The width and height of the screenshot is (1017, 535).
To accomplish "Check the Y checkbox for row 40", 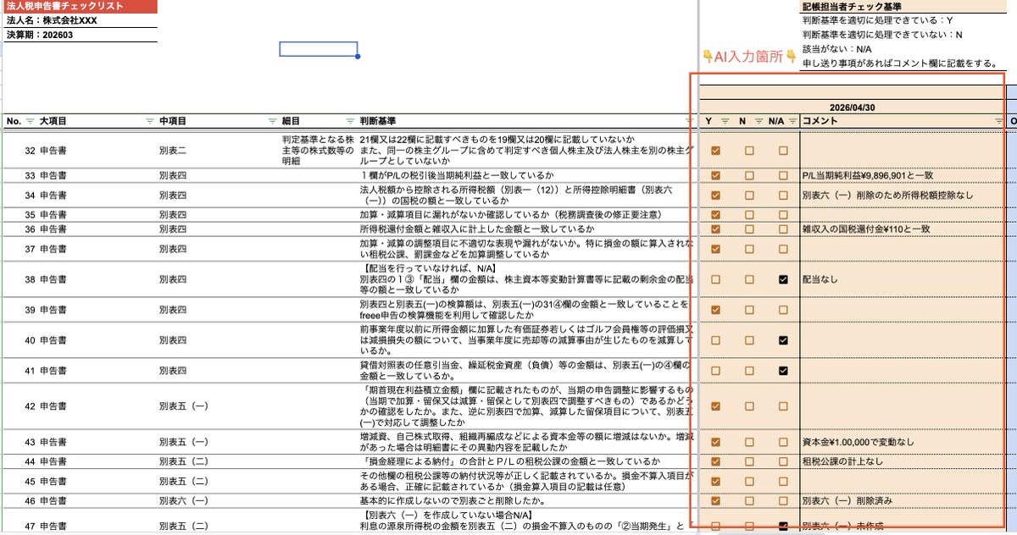I will click(x=716, y=340).
